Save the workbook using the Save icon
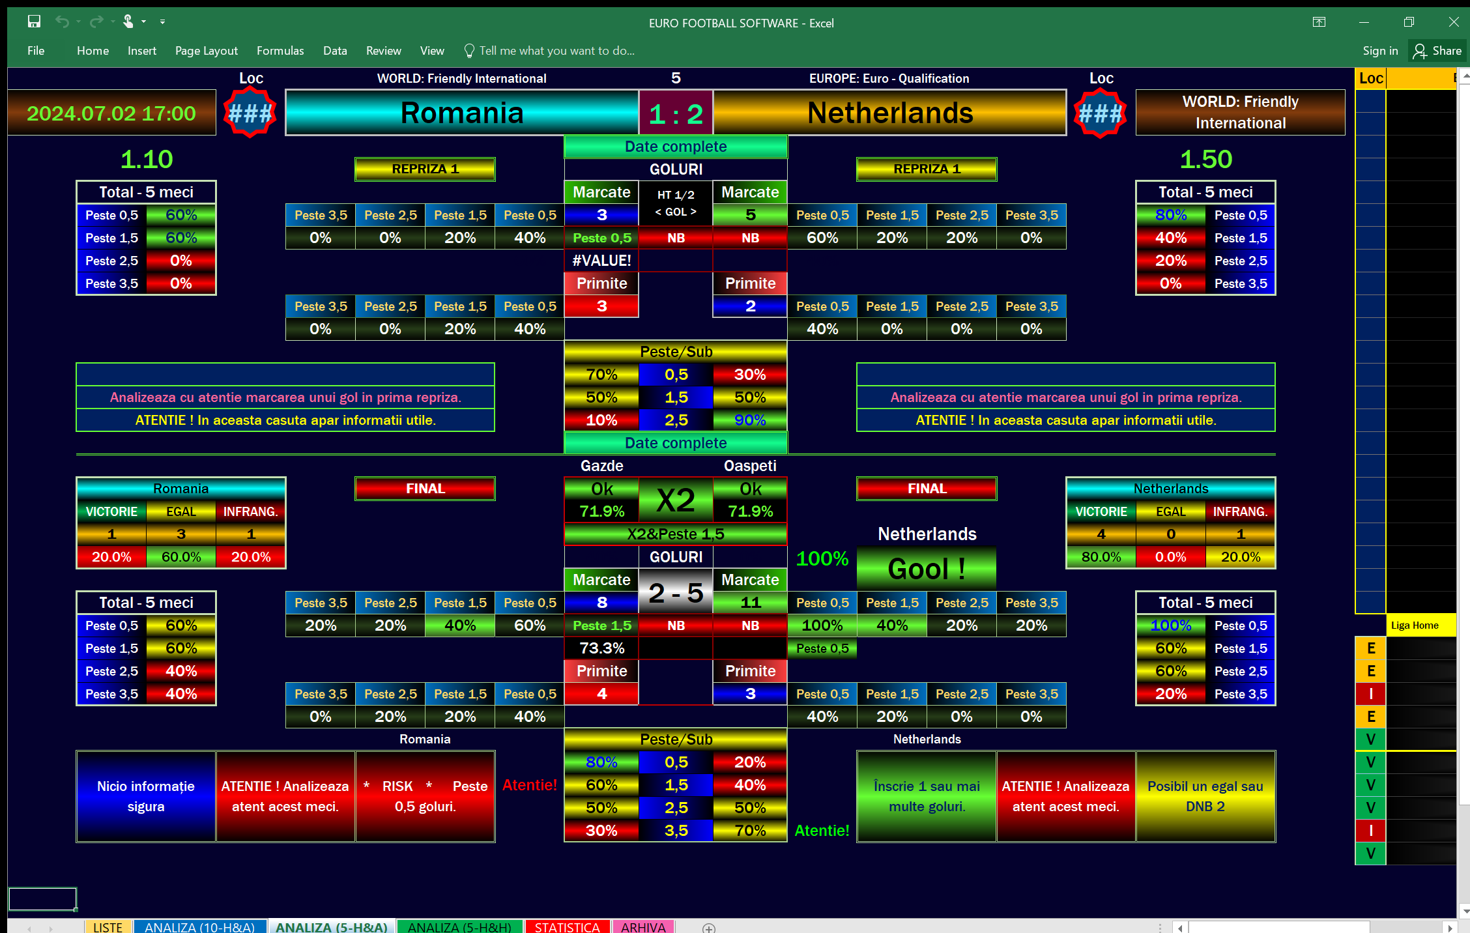 pos(34,22)
